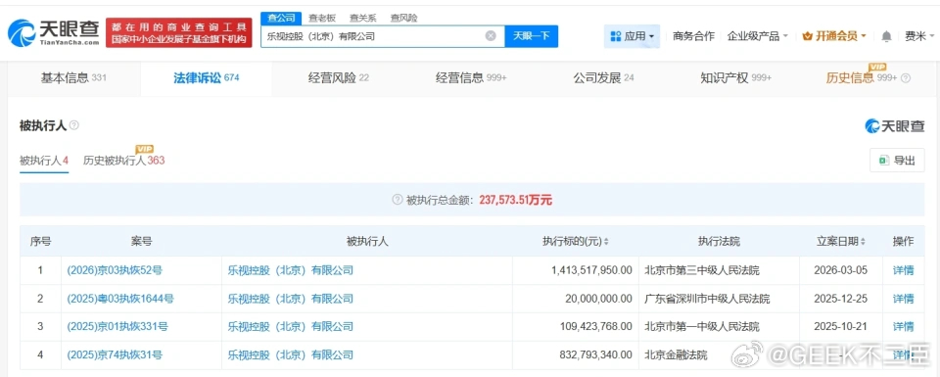Open 详情 for the 2026-03-05 case
The image size is (940, 377).
point(904,270)
